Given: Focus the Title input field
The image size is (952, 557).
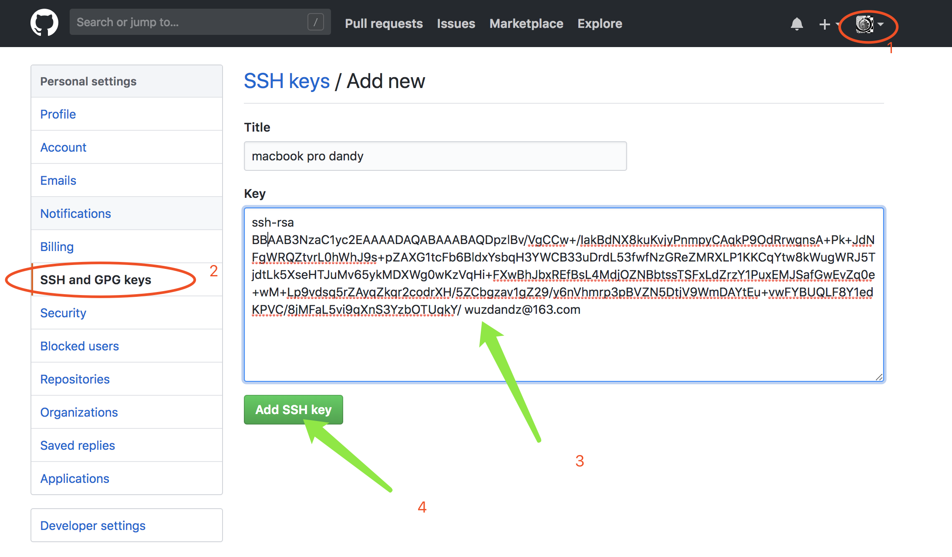Looking at the screenshot, I should (x=435, y=156).
